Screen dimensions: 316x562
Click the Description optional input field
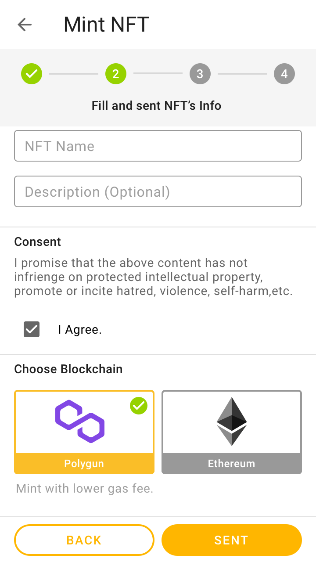158,191
